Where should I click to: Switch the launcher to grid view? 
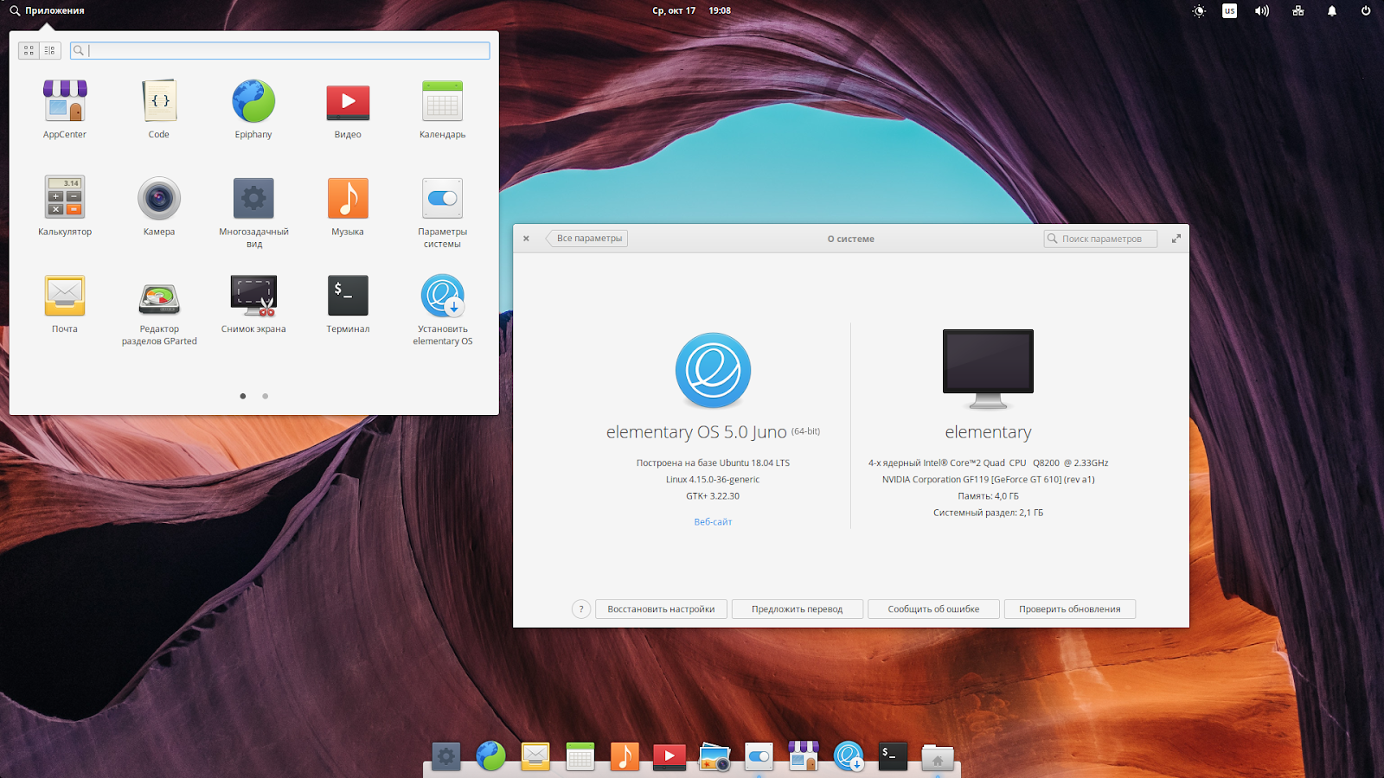27,49
